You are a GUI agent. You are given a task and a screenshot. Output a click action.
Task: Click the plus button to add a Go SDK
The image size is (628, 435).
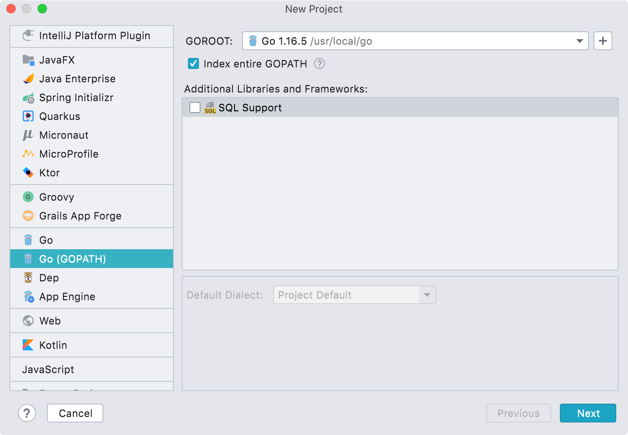pos(603,41)
